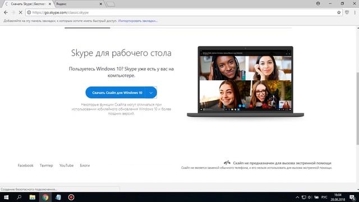The image size is (359, 202).
Task: Click the Skype для рабочего стола heading
Action: pyautogui.click(x=121, y=53)
